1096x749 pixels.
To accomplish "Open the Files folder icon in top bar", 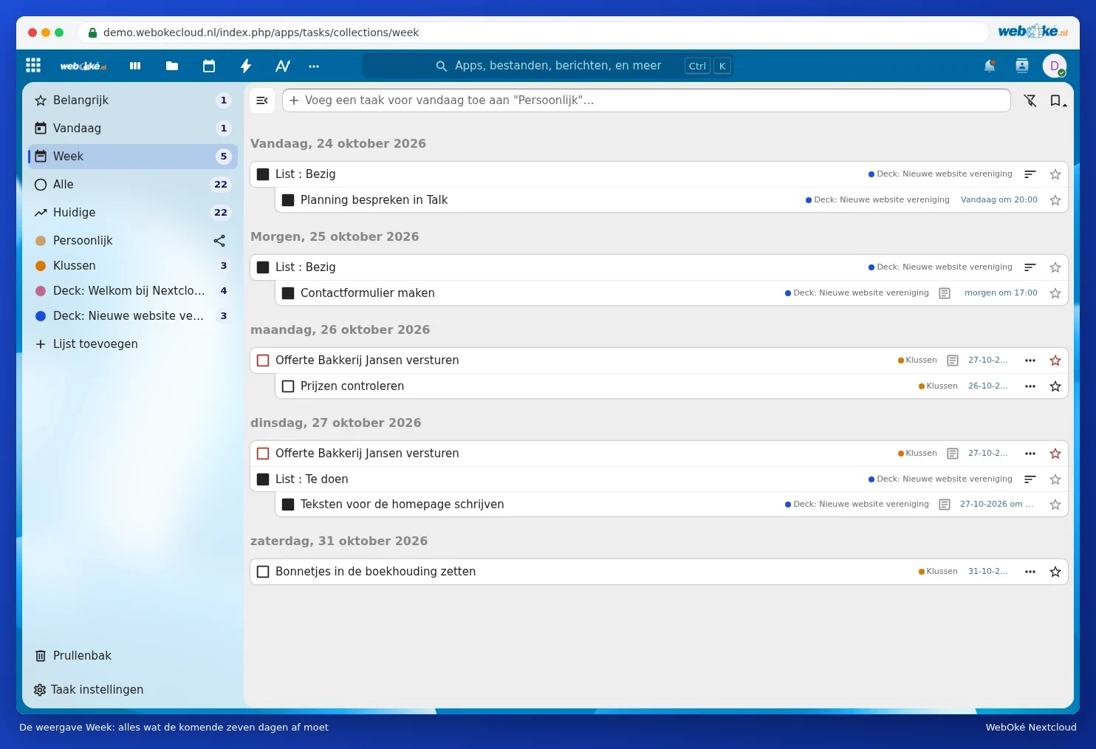I will [172, 66].
